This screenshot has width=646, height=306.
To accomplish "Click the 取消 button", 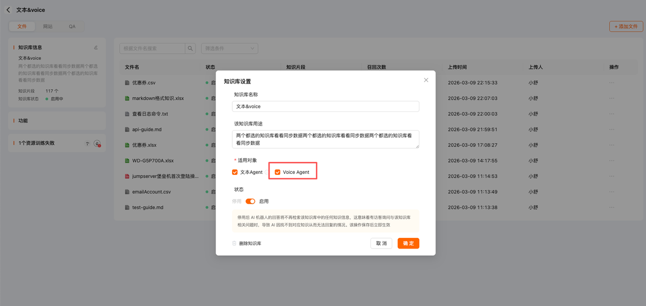I will pyautogui.click(x=382, y=243).
